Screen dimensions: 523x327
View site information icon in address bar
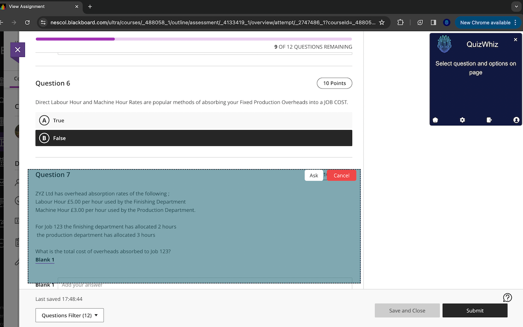pos(43,22)
